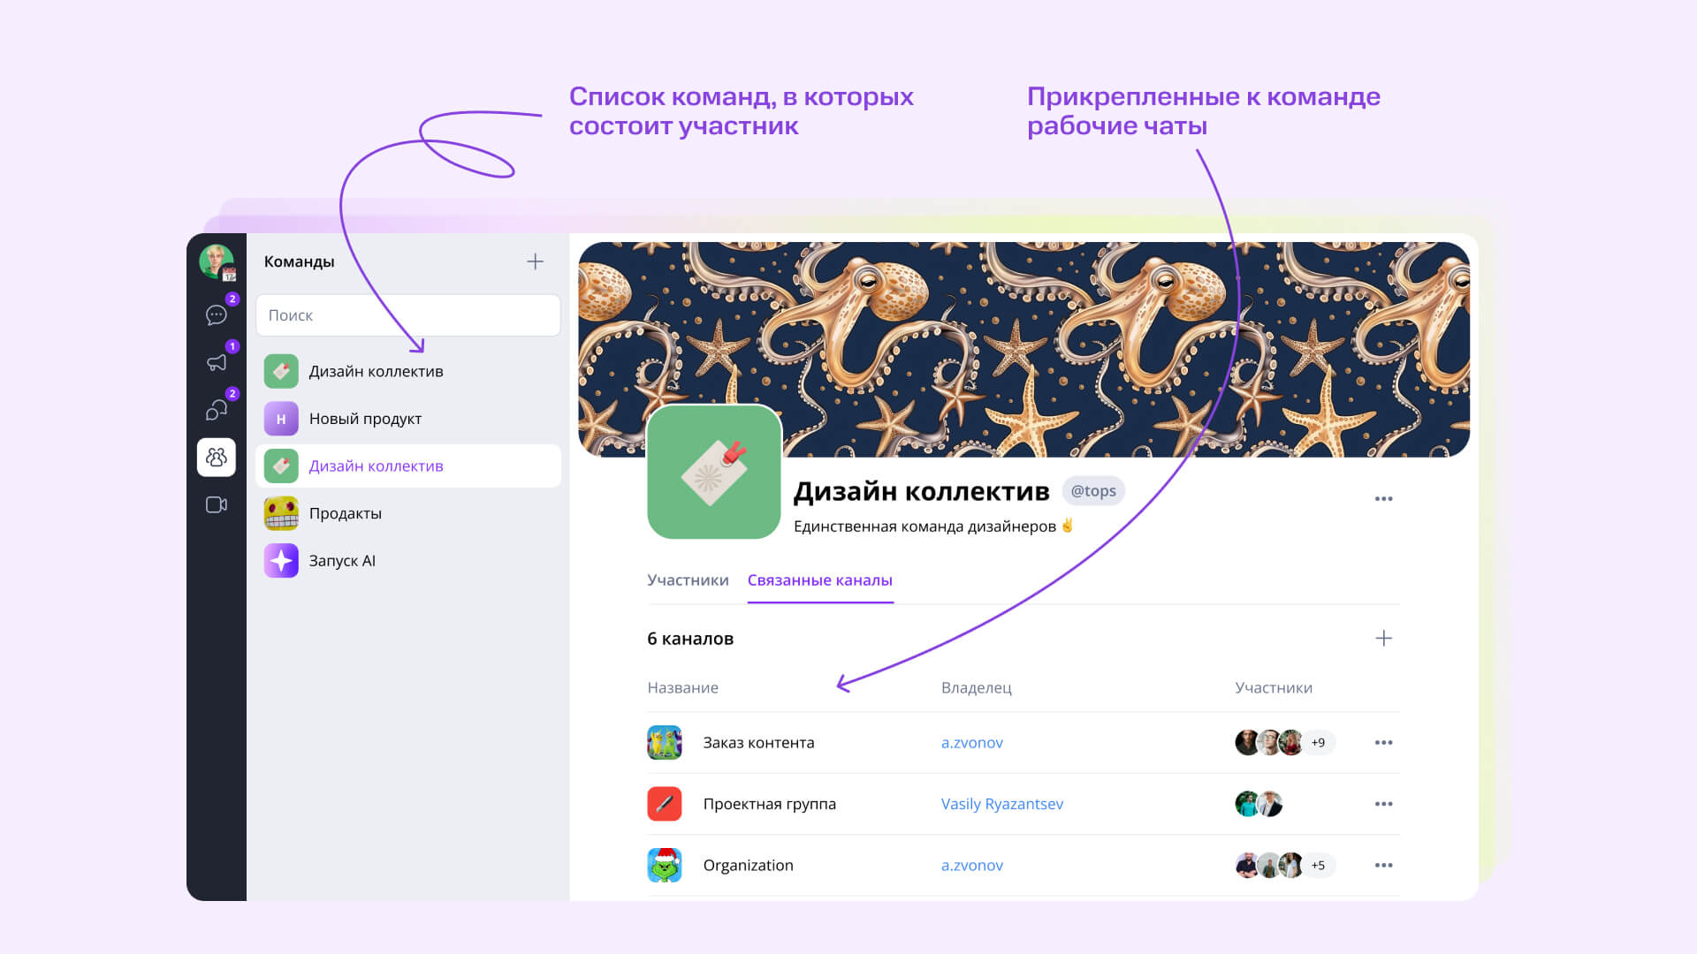This screenshot has height=954, width=1697.
Task: Open threads icon with the badge 2
Action: (216, 410)
